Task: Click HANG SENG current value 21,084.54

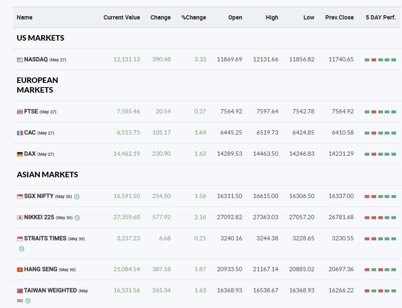Action: click(127, 269)
